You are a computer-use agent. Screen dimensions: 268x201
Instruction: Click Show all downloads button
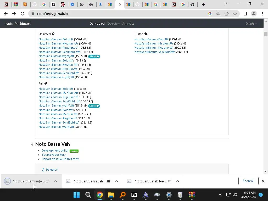[248, 181]
